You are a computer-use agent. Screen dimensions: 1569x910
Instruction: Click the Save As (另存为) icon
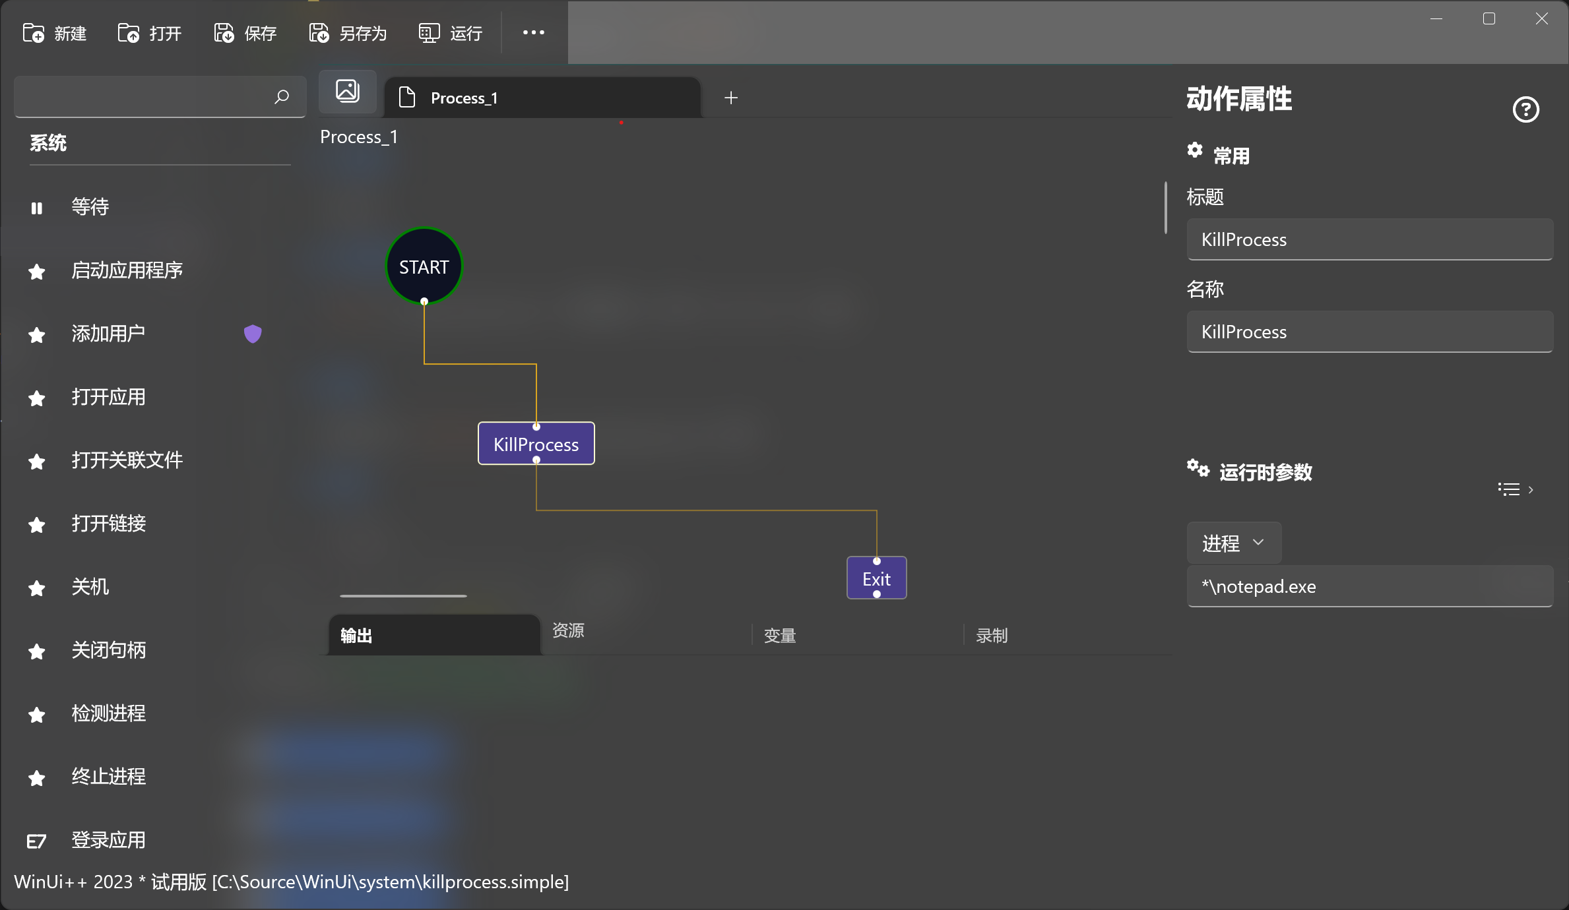(319, 33)
